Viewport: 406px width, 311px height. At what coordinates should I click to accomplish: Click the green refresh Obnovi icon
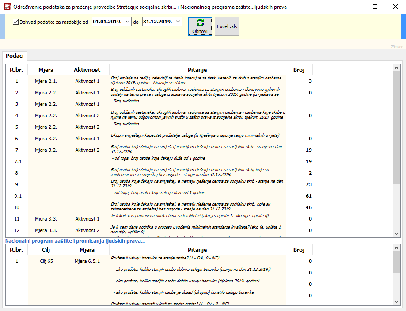(x=200, y=23)
